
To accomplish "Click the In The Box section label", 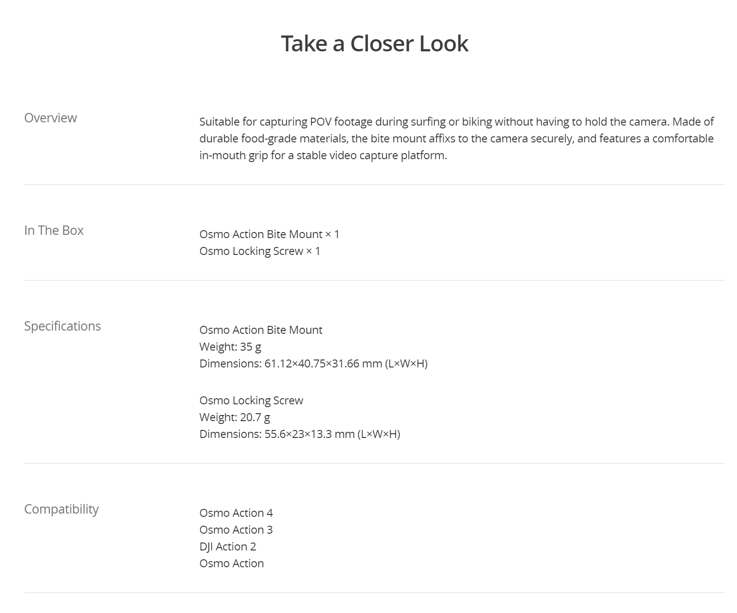I will tap(54, 230).
